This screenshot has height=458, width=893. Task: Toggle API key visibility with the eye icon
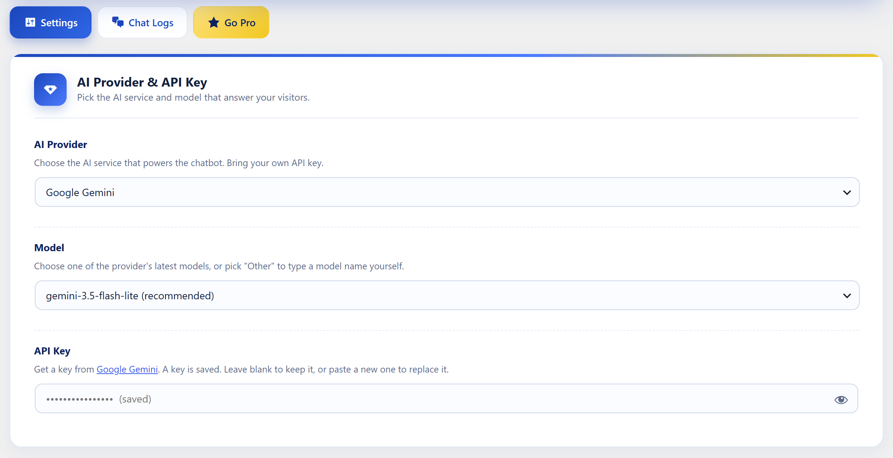tap(841, 400)
